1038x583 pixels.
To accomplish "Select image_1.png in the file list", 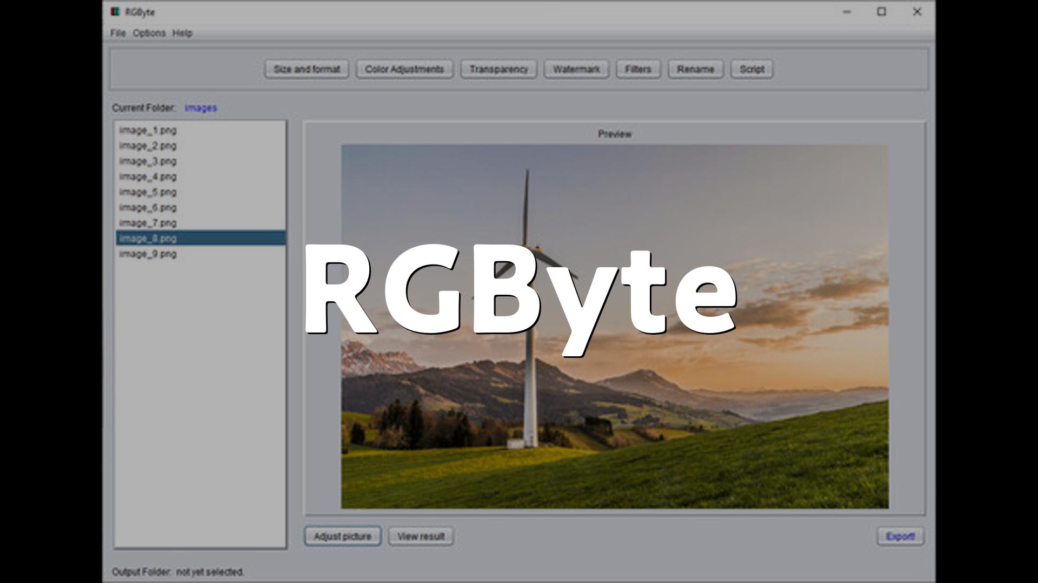I will 148,130.
